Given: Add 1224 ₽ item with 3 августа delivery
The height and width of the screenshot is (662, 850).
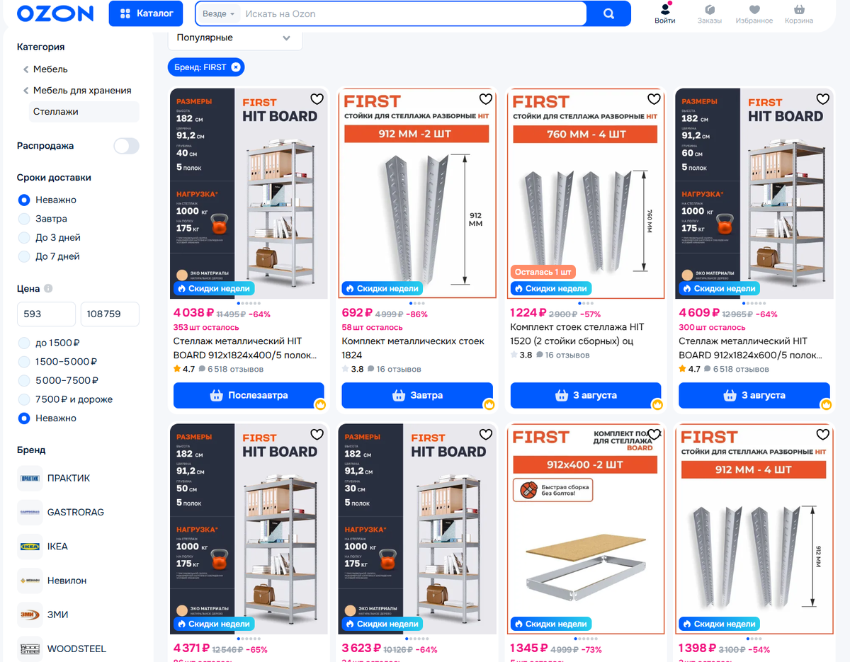Looking at the screenshot, I should coord(586,395).
